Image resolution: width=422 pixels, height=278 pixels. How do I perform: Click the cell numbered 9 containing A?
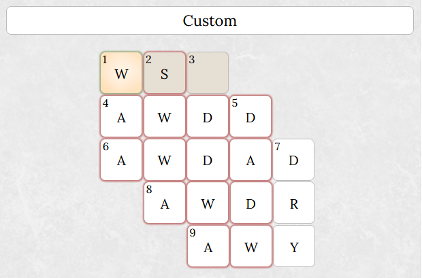click(208, 246)
